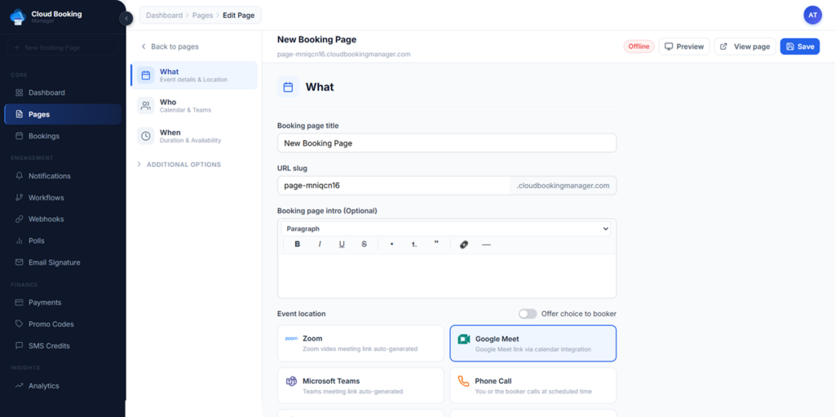Open Bookings in the sidebar menu
This screenshot has height=417, width=835.
point(44,136)
